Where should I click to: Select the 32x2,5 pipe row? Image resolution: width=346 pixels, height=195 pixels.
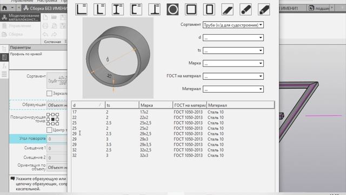pos(173,150)
